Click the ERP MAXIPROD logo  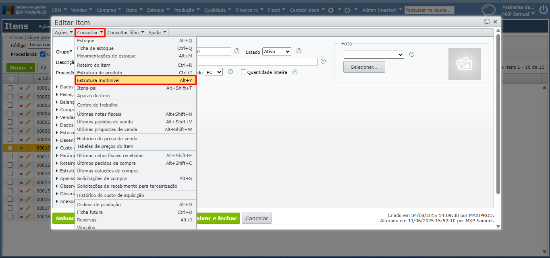click(x=25, y=10)
